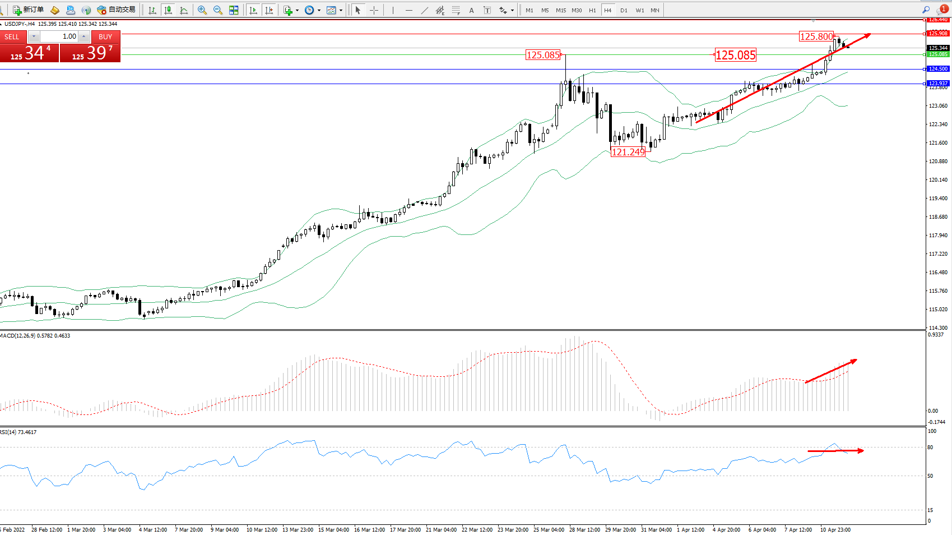Toggle the 自动交易 auto trading button
The height and width of the screenshot is (535, 952).
(117, 10)
